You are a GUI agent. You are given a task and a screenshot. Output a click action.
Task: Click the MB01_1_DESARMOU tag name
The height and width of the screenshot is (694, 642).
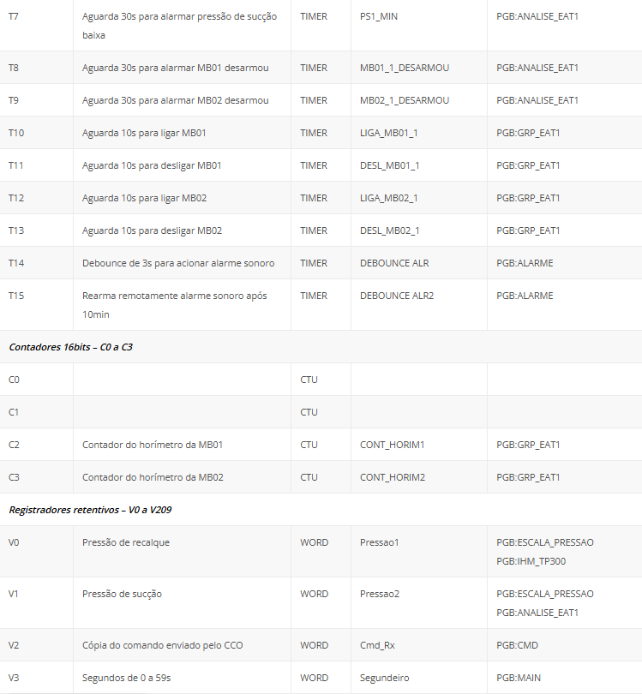pos(404,68)
